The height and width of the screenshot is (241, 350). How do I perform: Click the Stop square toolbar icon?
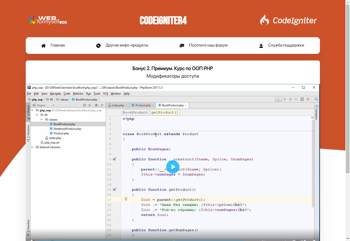click(x=308, y=99)
